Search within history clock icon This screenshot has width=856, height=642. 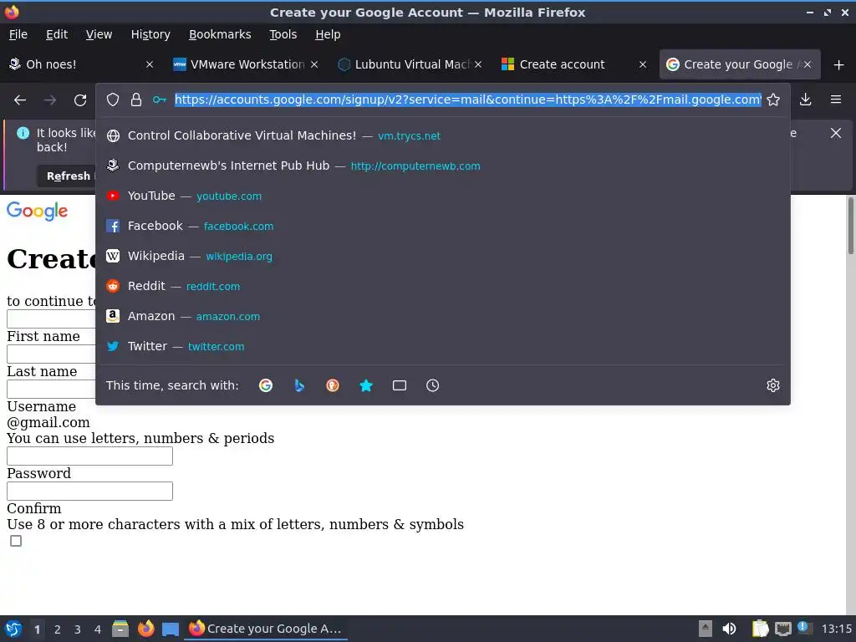click(x=432, y=385)
